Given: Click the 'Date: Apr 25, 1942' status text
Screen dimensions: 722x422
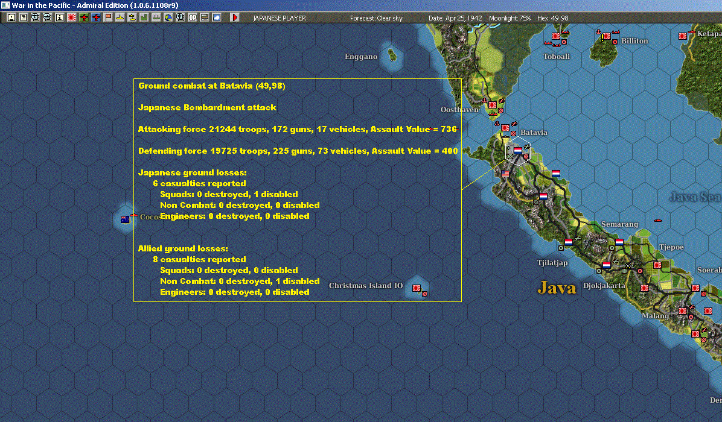Looking at the screenshot, I should 455,18.
